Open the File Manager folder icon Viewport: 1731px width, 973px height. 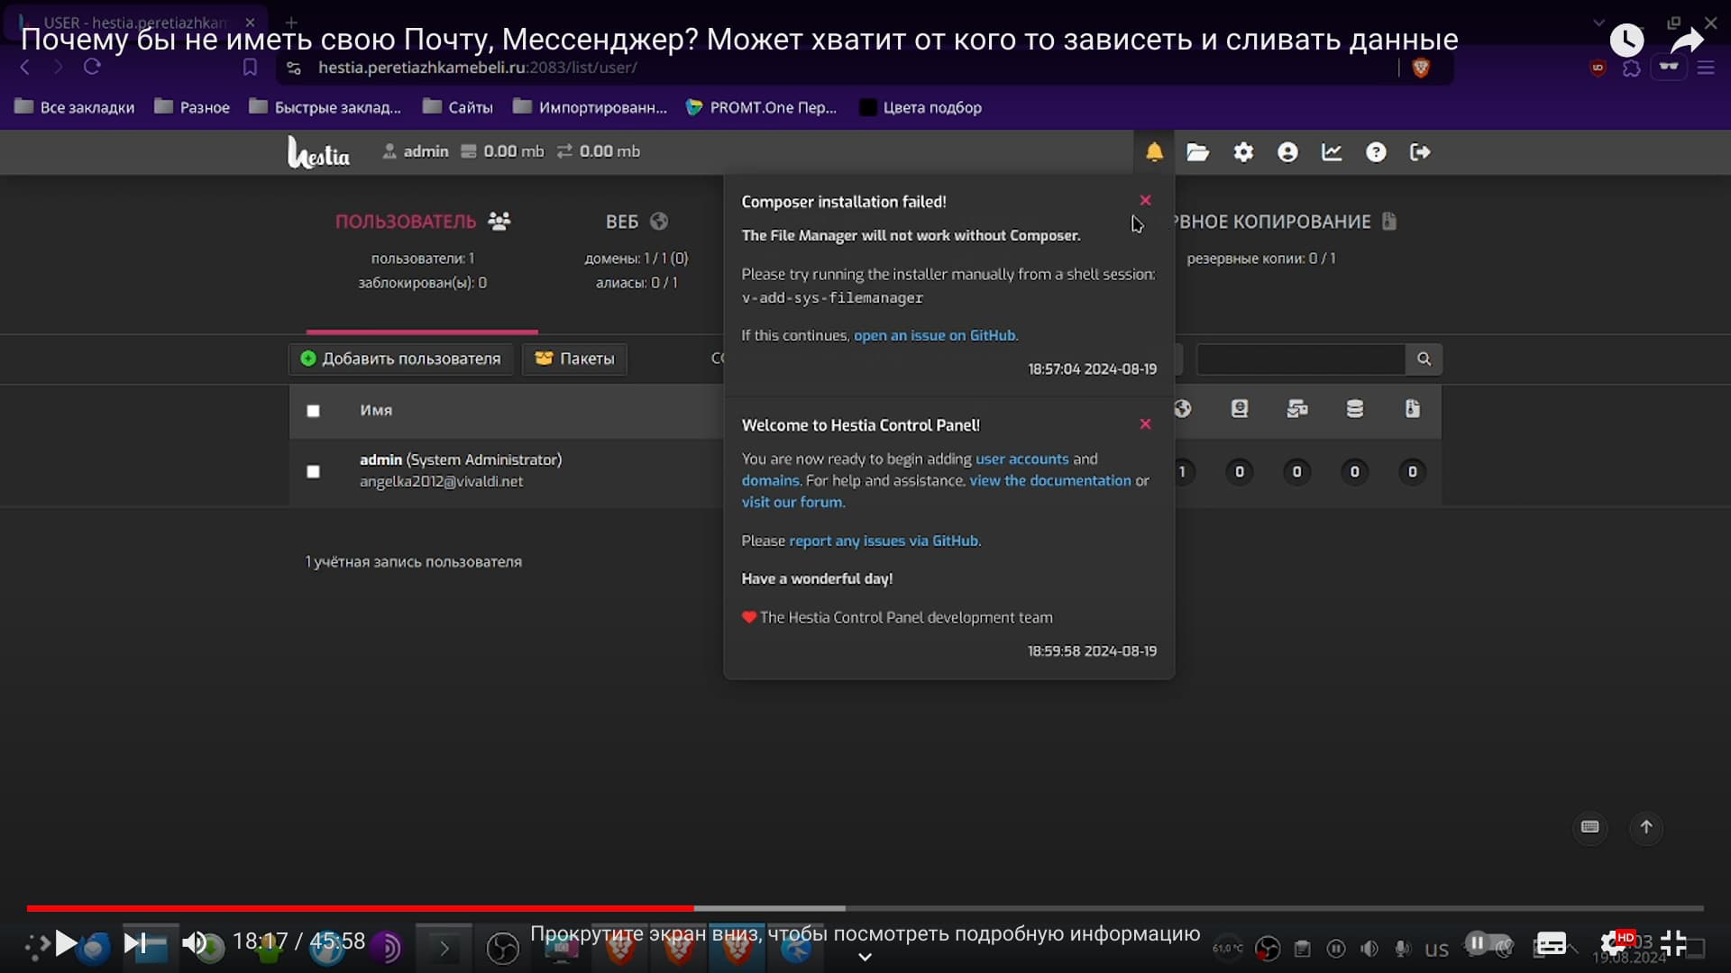pos(1197,152)
